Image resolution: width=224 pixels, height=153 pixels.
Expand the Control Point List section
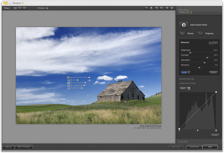(x=218, y=79)
